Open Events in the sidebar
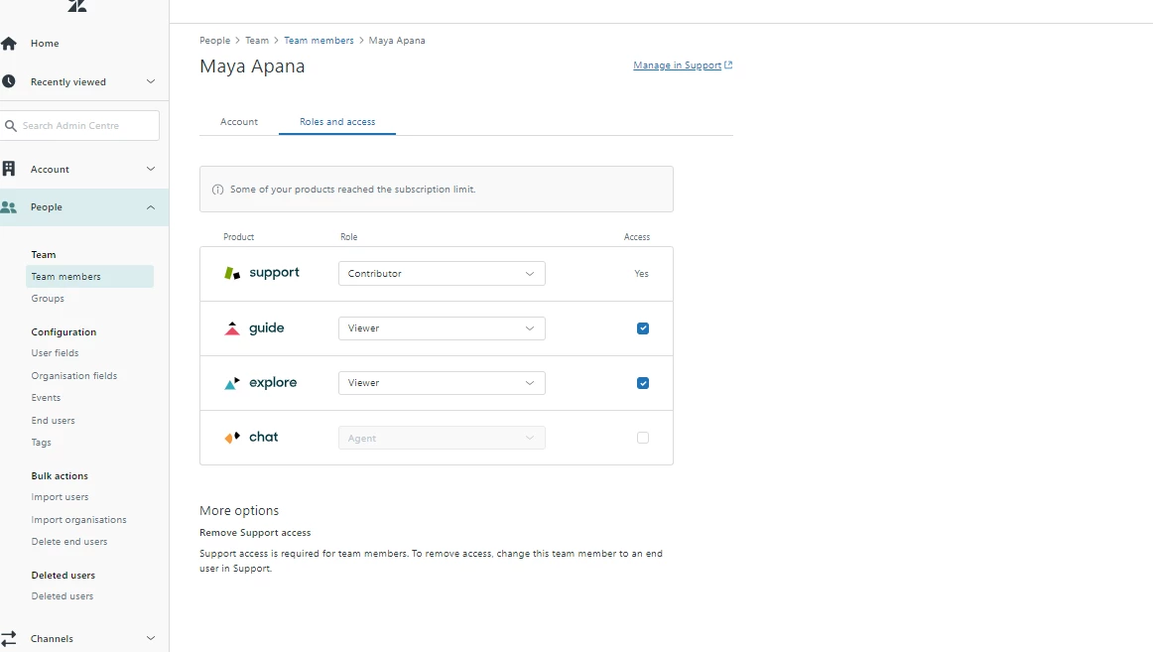 click(x=47, y=398)
